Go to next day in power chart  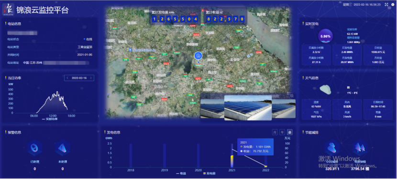(91, 78)
